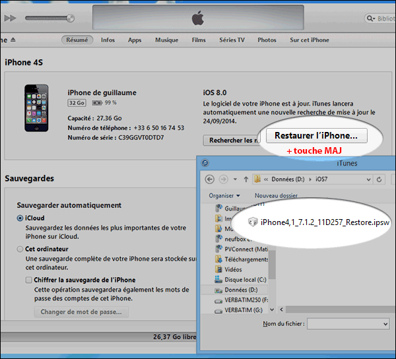Select neufbox in the navigation tree

(x=235, y=239)
